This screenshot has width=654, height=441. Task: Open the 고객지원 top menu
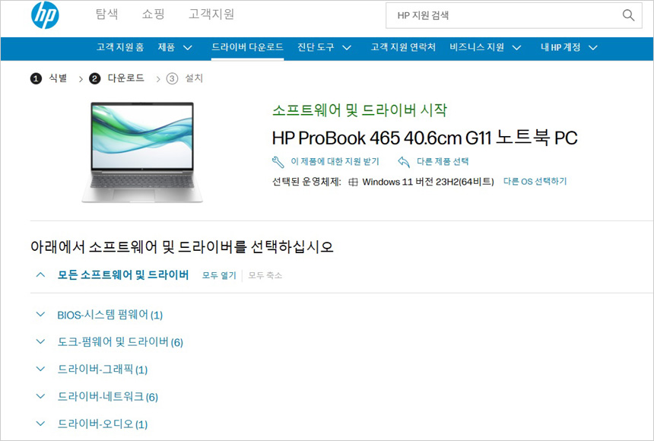point(211,14)
